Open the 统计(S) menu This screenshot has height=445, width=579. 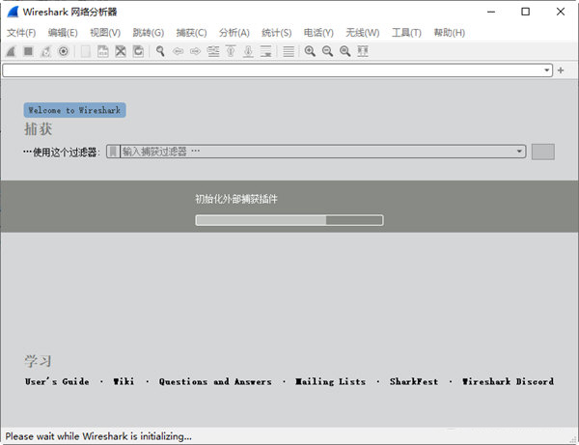coord(276,33)
